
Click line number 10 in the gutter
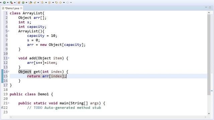point(6,54)
